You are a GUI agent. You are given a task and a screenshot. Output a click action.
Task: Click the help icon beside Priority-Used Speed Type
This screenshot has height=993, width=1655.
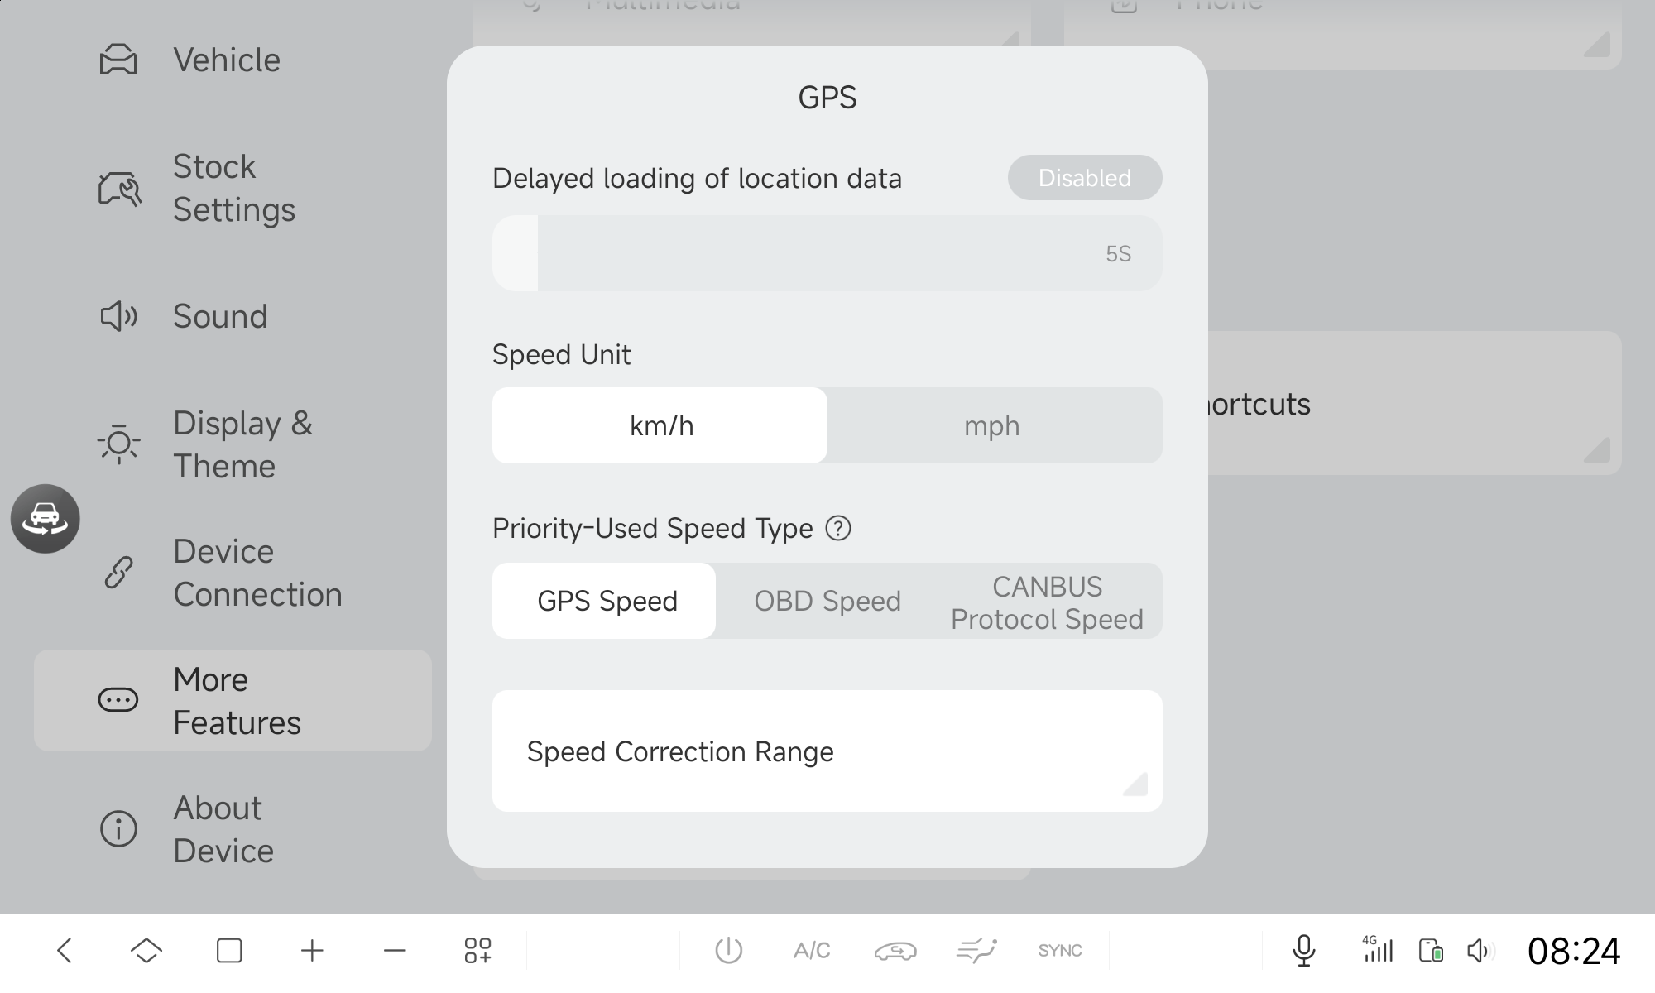(838, 528)
